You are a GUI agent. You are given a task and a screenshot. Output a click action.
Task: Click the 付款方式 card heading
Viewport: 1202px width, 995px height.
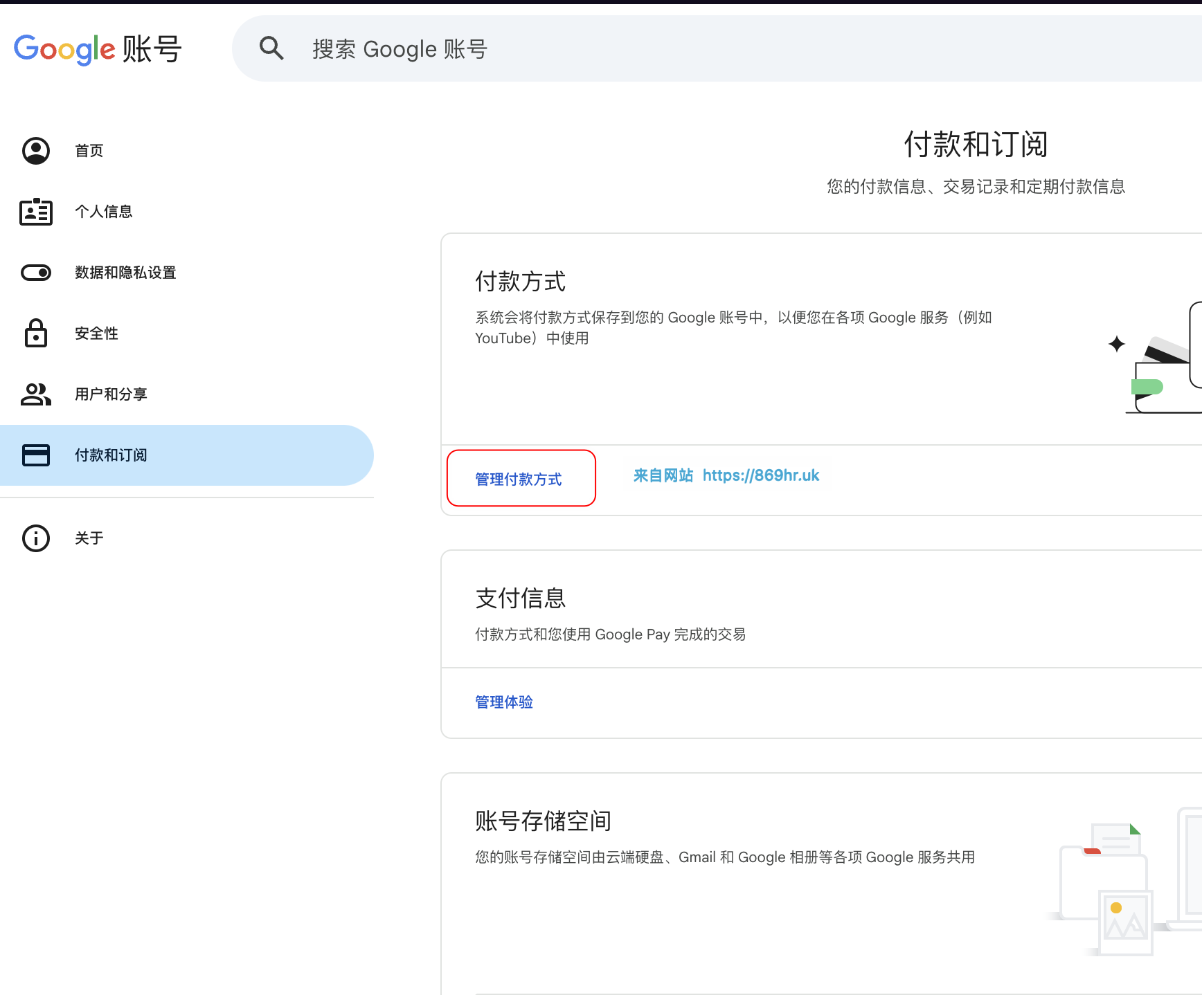(521, 282)
